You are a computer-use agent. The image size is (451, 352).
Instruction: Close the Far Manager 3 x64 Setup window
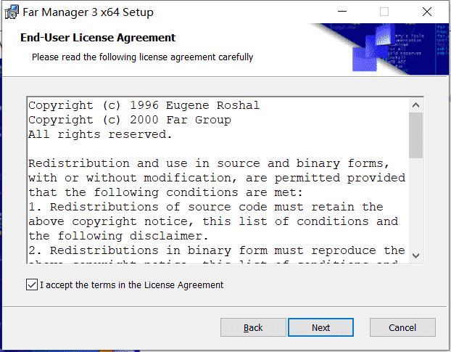(427, 12)
